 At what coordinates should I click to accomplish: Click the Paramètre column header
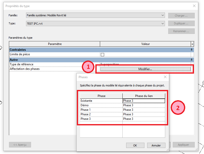point(55,44)
